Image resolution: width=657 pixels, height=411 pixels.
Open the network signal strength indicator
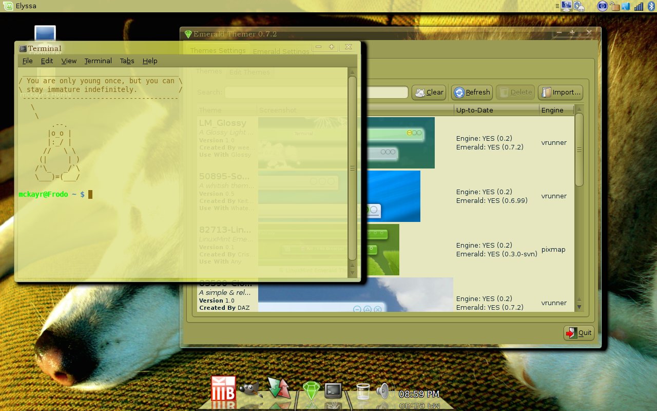[x=639, y=6]
